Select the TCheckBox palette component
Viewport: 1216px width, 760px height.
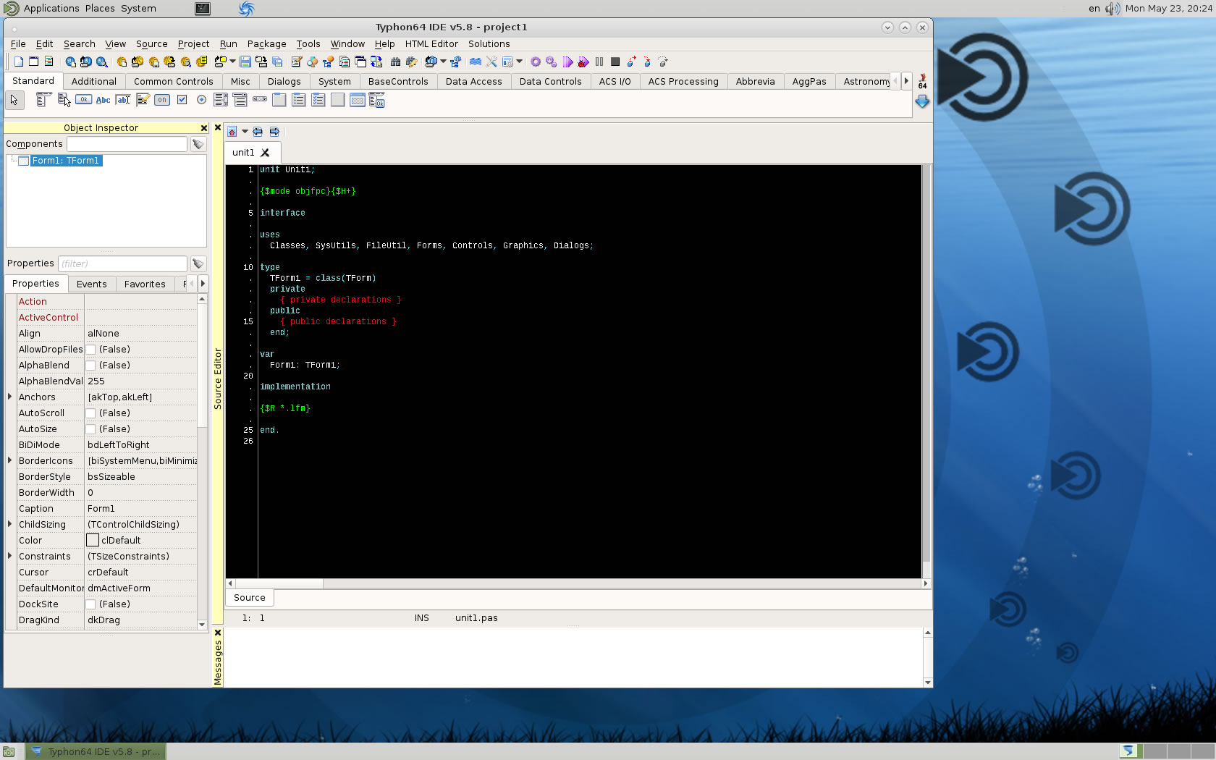[182, 100]
